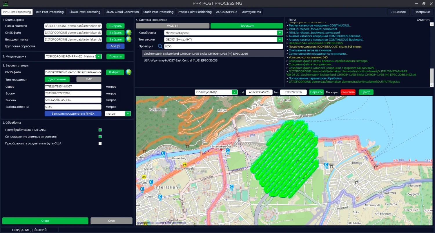Click the Лицензия button
The image size is (435, 233).
398,12
